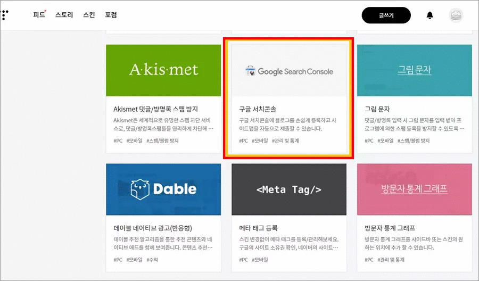Click the 구글 서치콘솔 description text
This screenshot has height=281, width=479.
coord(287,125)
